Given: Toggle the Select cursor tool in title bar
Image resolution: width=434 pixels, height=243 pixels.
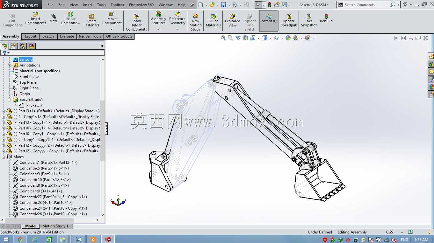Looking at the screenshot, I should (x=258, y=5).
